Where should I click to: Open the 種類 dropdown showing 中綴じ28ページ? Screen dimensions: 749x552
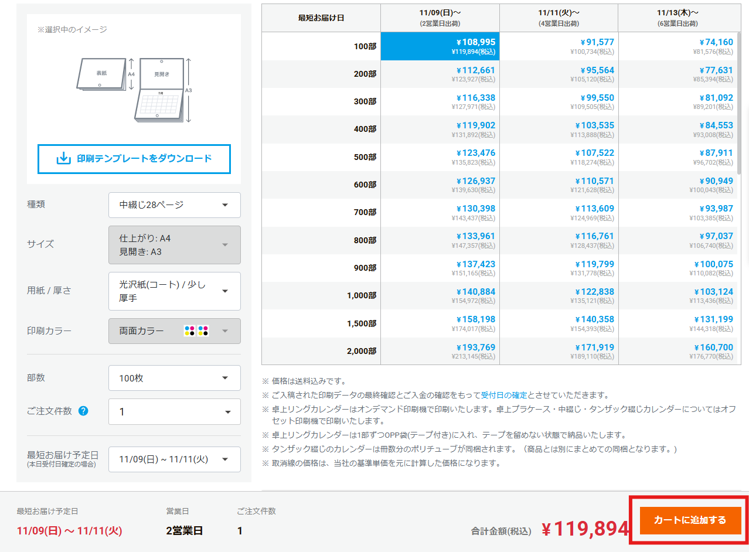(174, 205)
